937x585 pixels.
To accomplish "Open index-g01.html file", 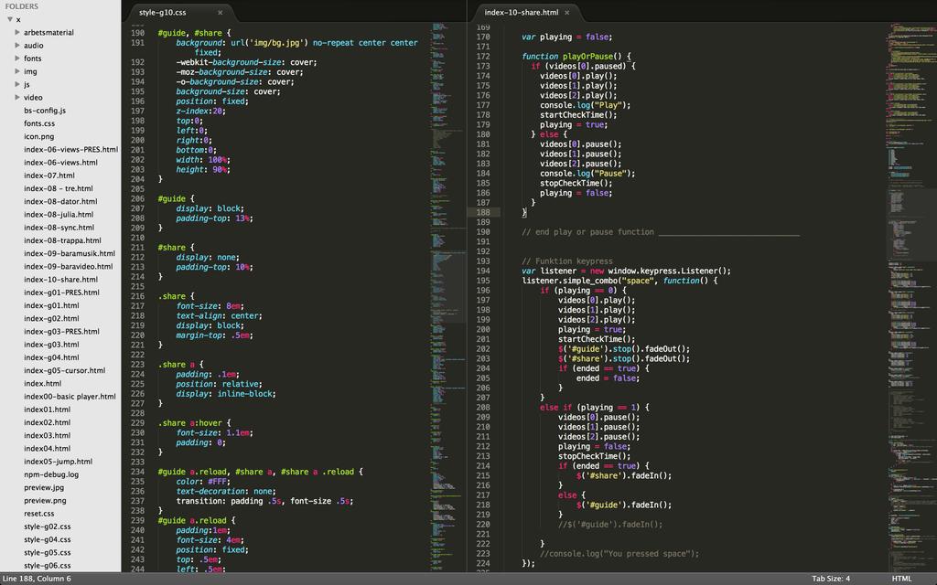I will [x=51, y=305].
